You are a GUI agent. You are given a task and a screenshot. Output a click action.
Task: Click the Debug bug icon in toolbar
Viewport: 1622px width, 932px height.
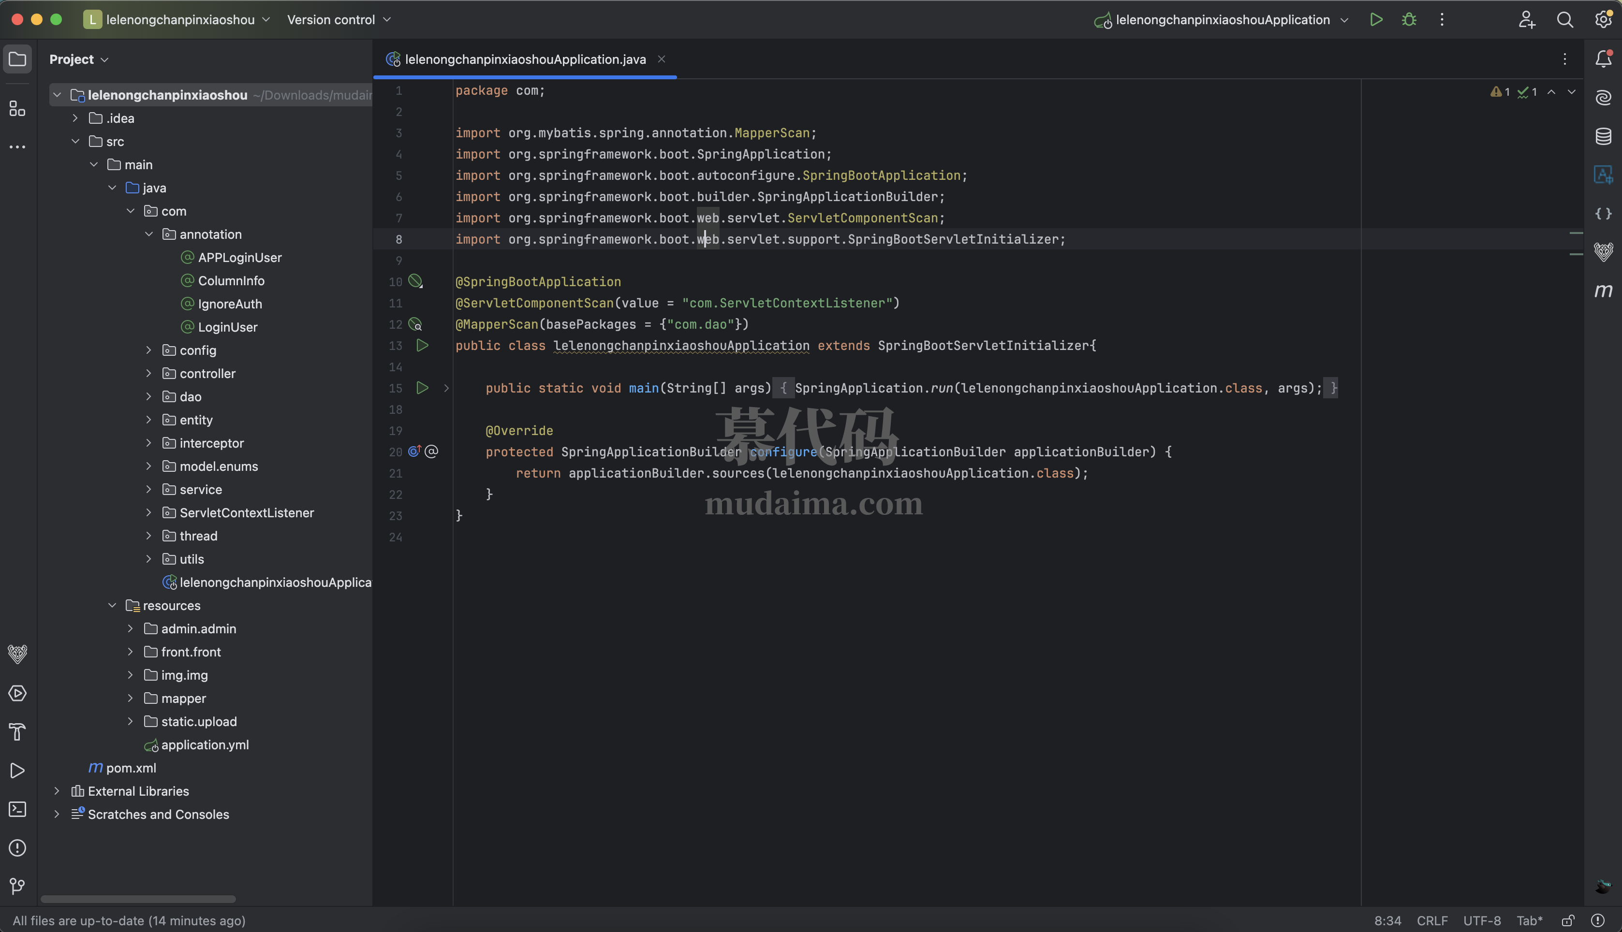(x=1409, y=20)
